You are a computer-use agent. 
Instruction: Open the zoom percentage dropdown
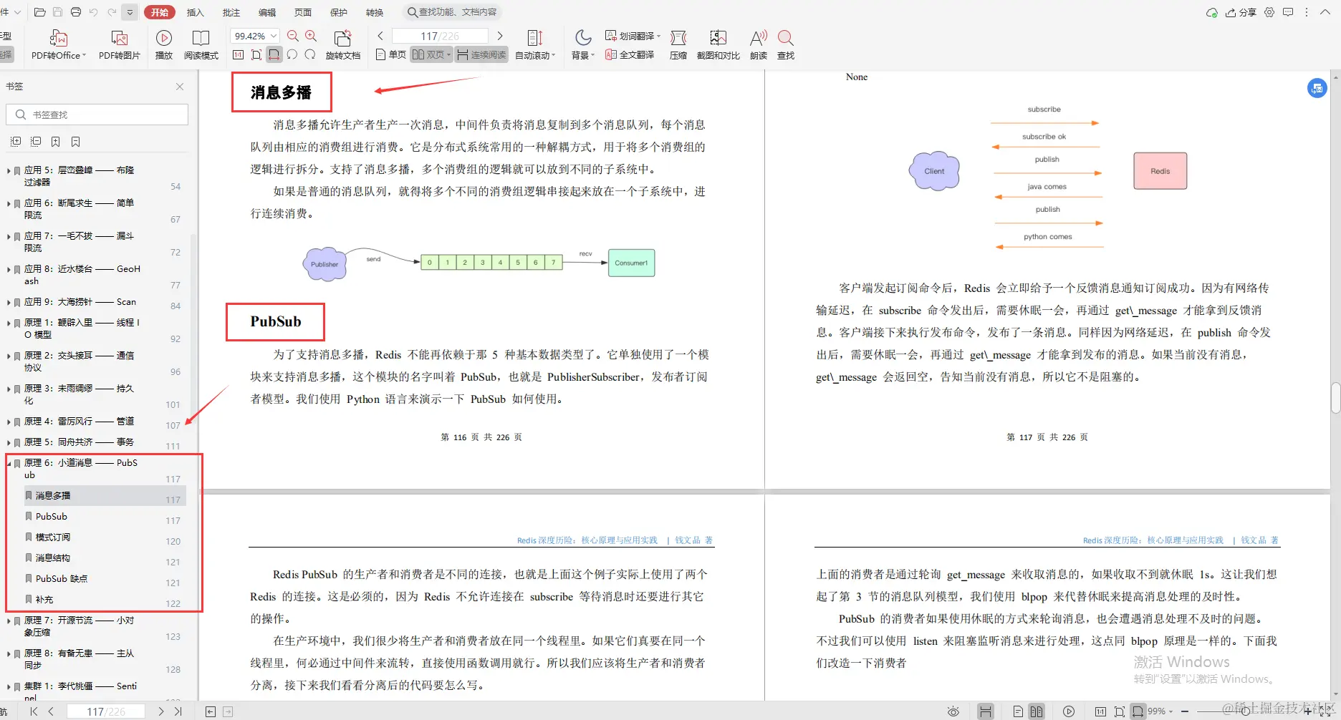pos(274,34)
